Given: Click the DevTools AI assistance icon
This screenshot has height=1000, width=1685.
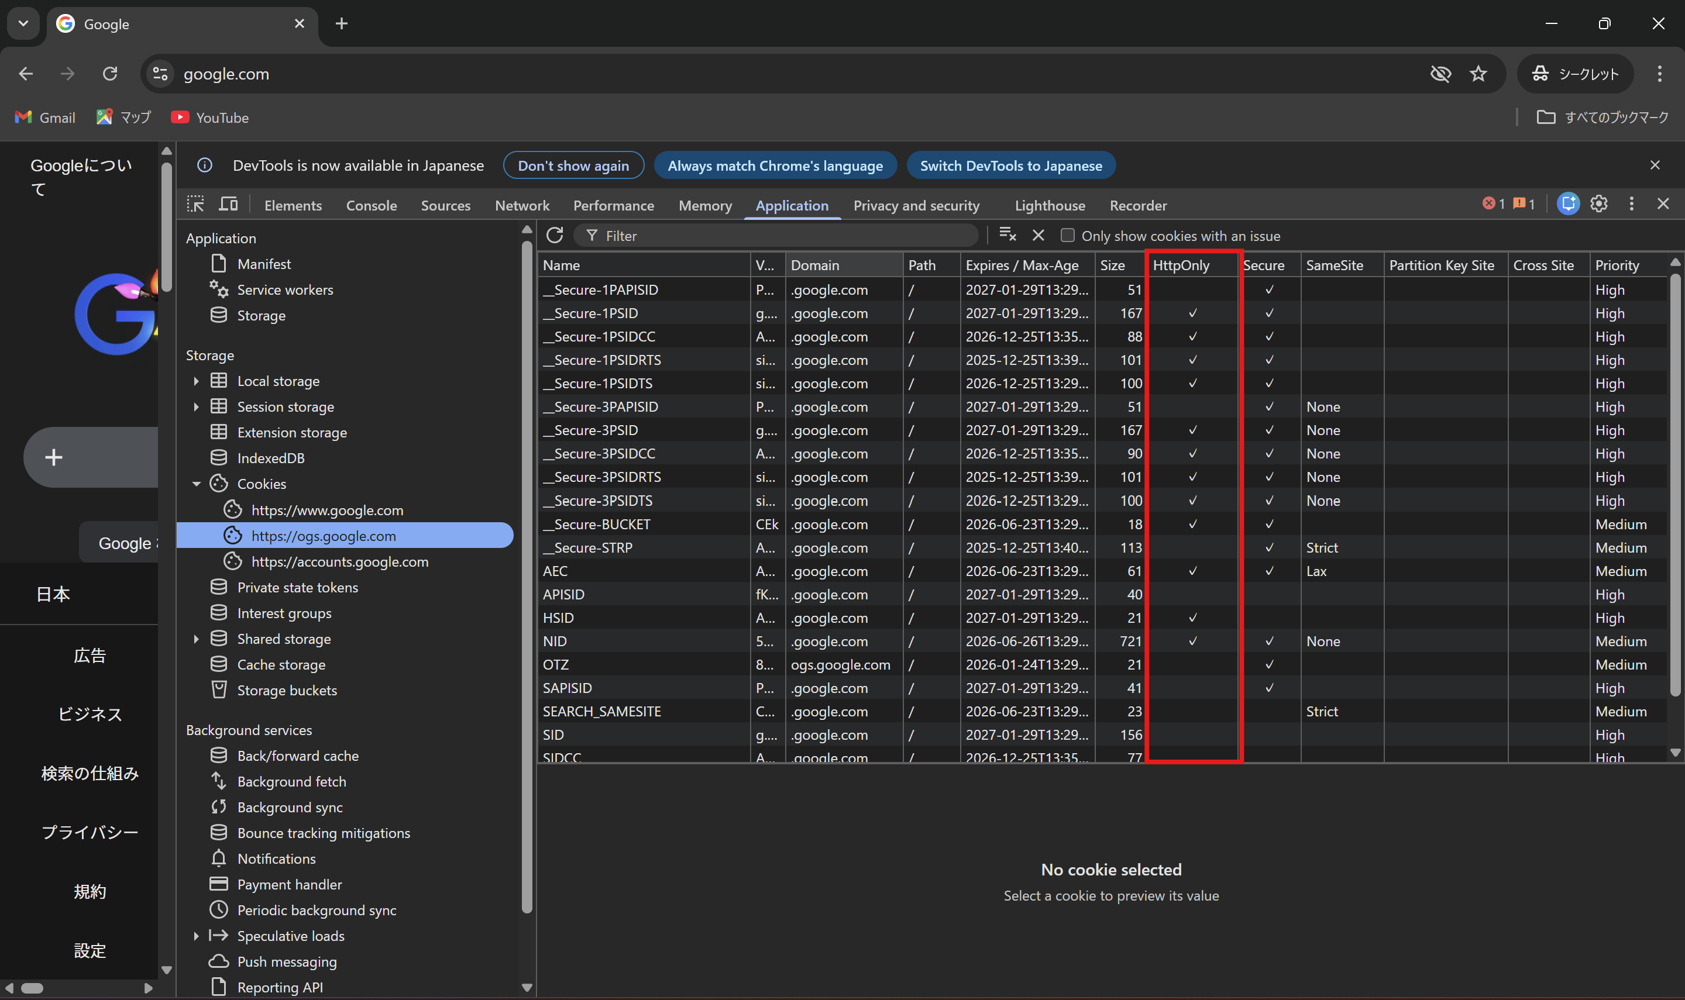Looking at the screenshot, I should (x=1568, y=204).
